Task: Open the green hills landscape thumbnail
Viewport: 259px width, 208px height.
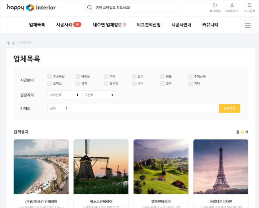Action: (161, 167)
